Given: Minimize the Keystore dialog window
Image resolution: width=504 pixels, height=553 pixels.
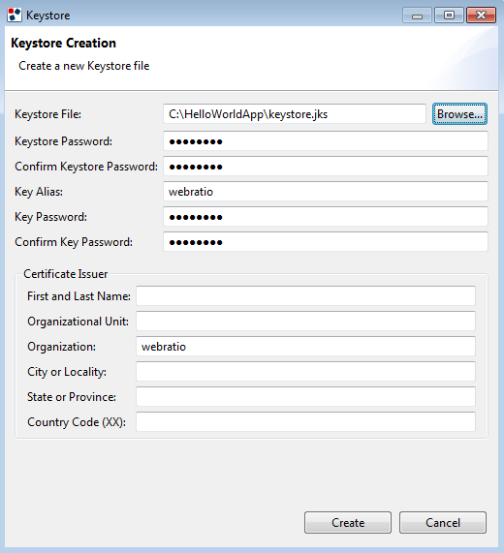Looking at the screenshot, I should pyautogui.click(x=417, y=15).
